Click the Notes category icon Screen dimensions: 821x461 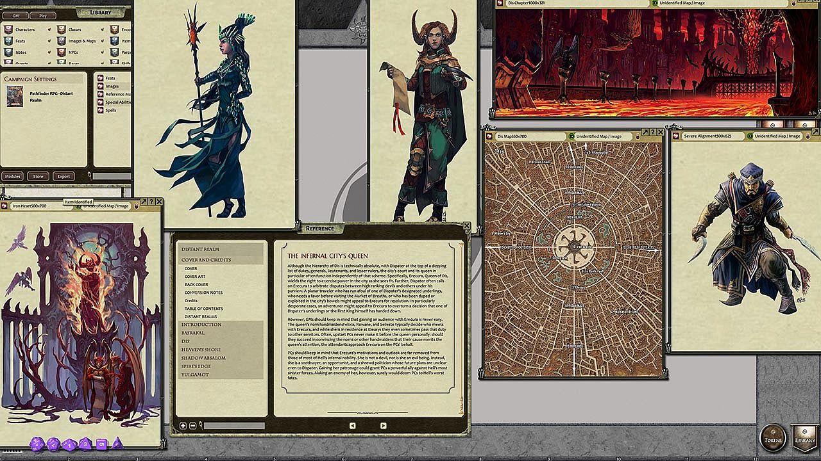point(8,53)
